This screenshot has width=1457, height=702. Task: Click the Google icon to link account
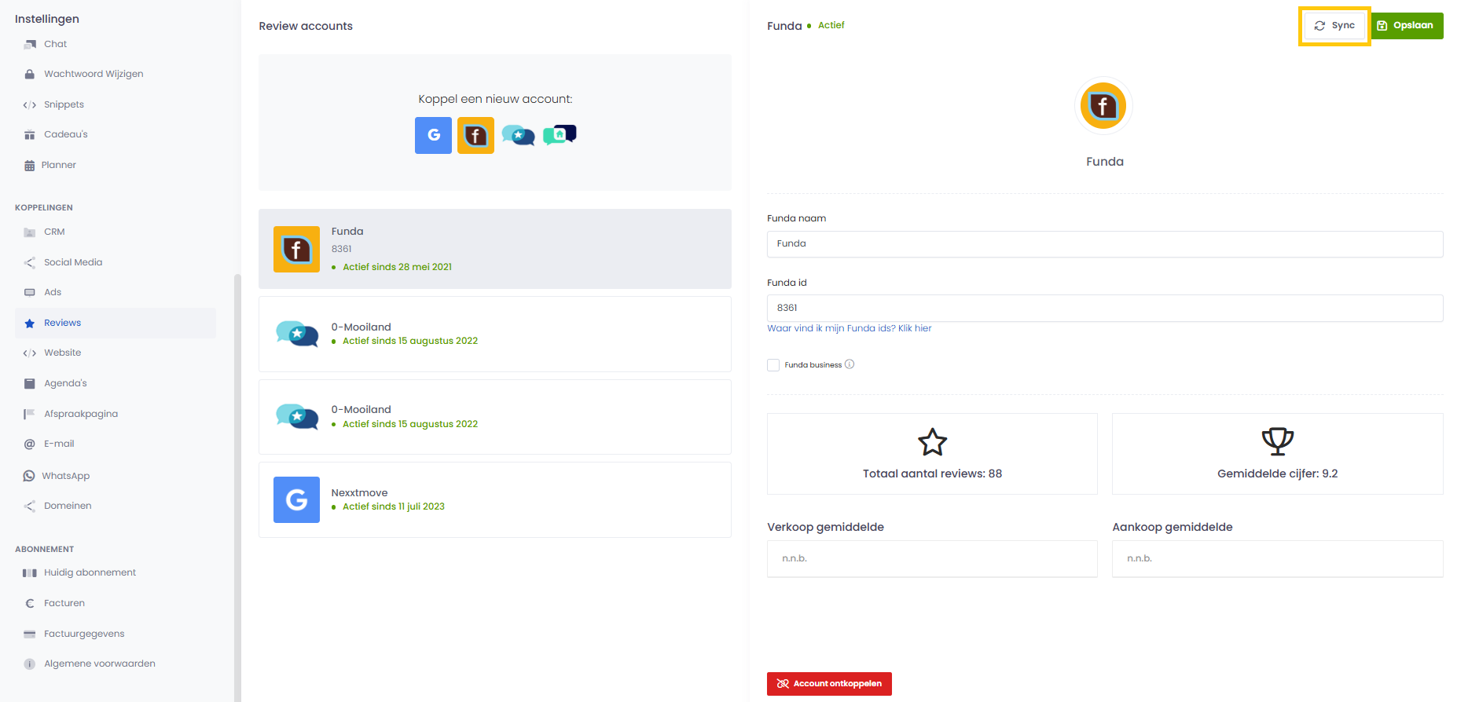point(433,135)
